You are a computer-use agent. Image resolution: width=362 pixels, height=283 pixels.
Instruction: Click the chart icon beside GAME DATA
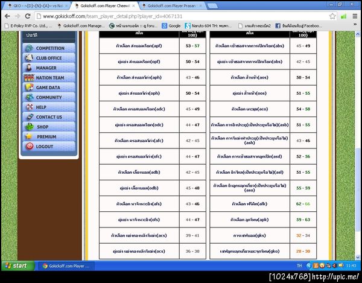pyautogui.click(x=30, y=87)
